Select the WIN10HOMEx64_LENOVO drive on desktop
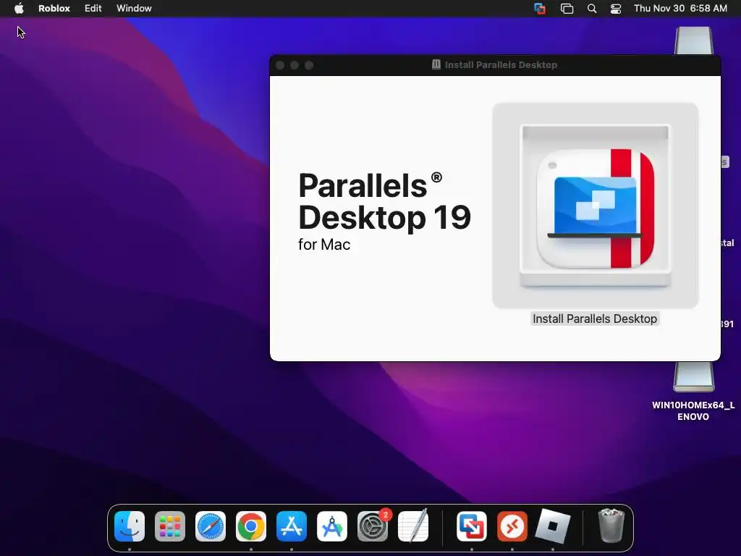The height and width of the screenshot is (556, 741). [693, 391]
